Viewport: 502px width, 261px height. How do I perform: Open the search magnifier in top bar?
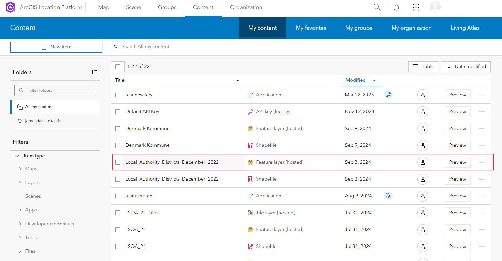[377, 7]
